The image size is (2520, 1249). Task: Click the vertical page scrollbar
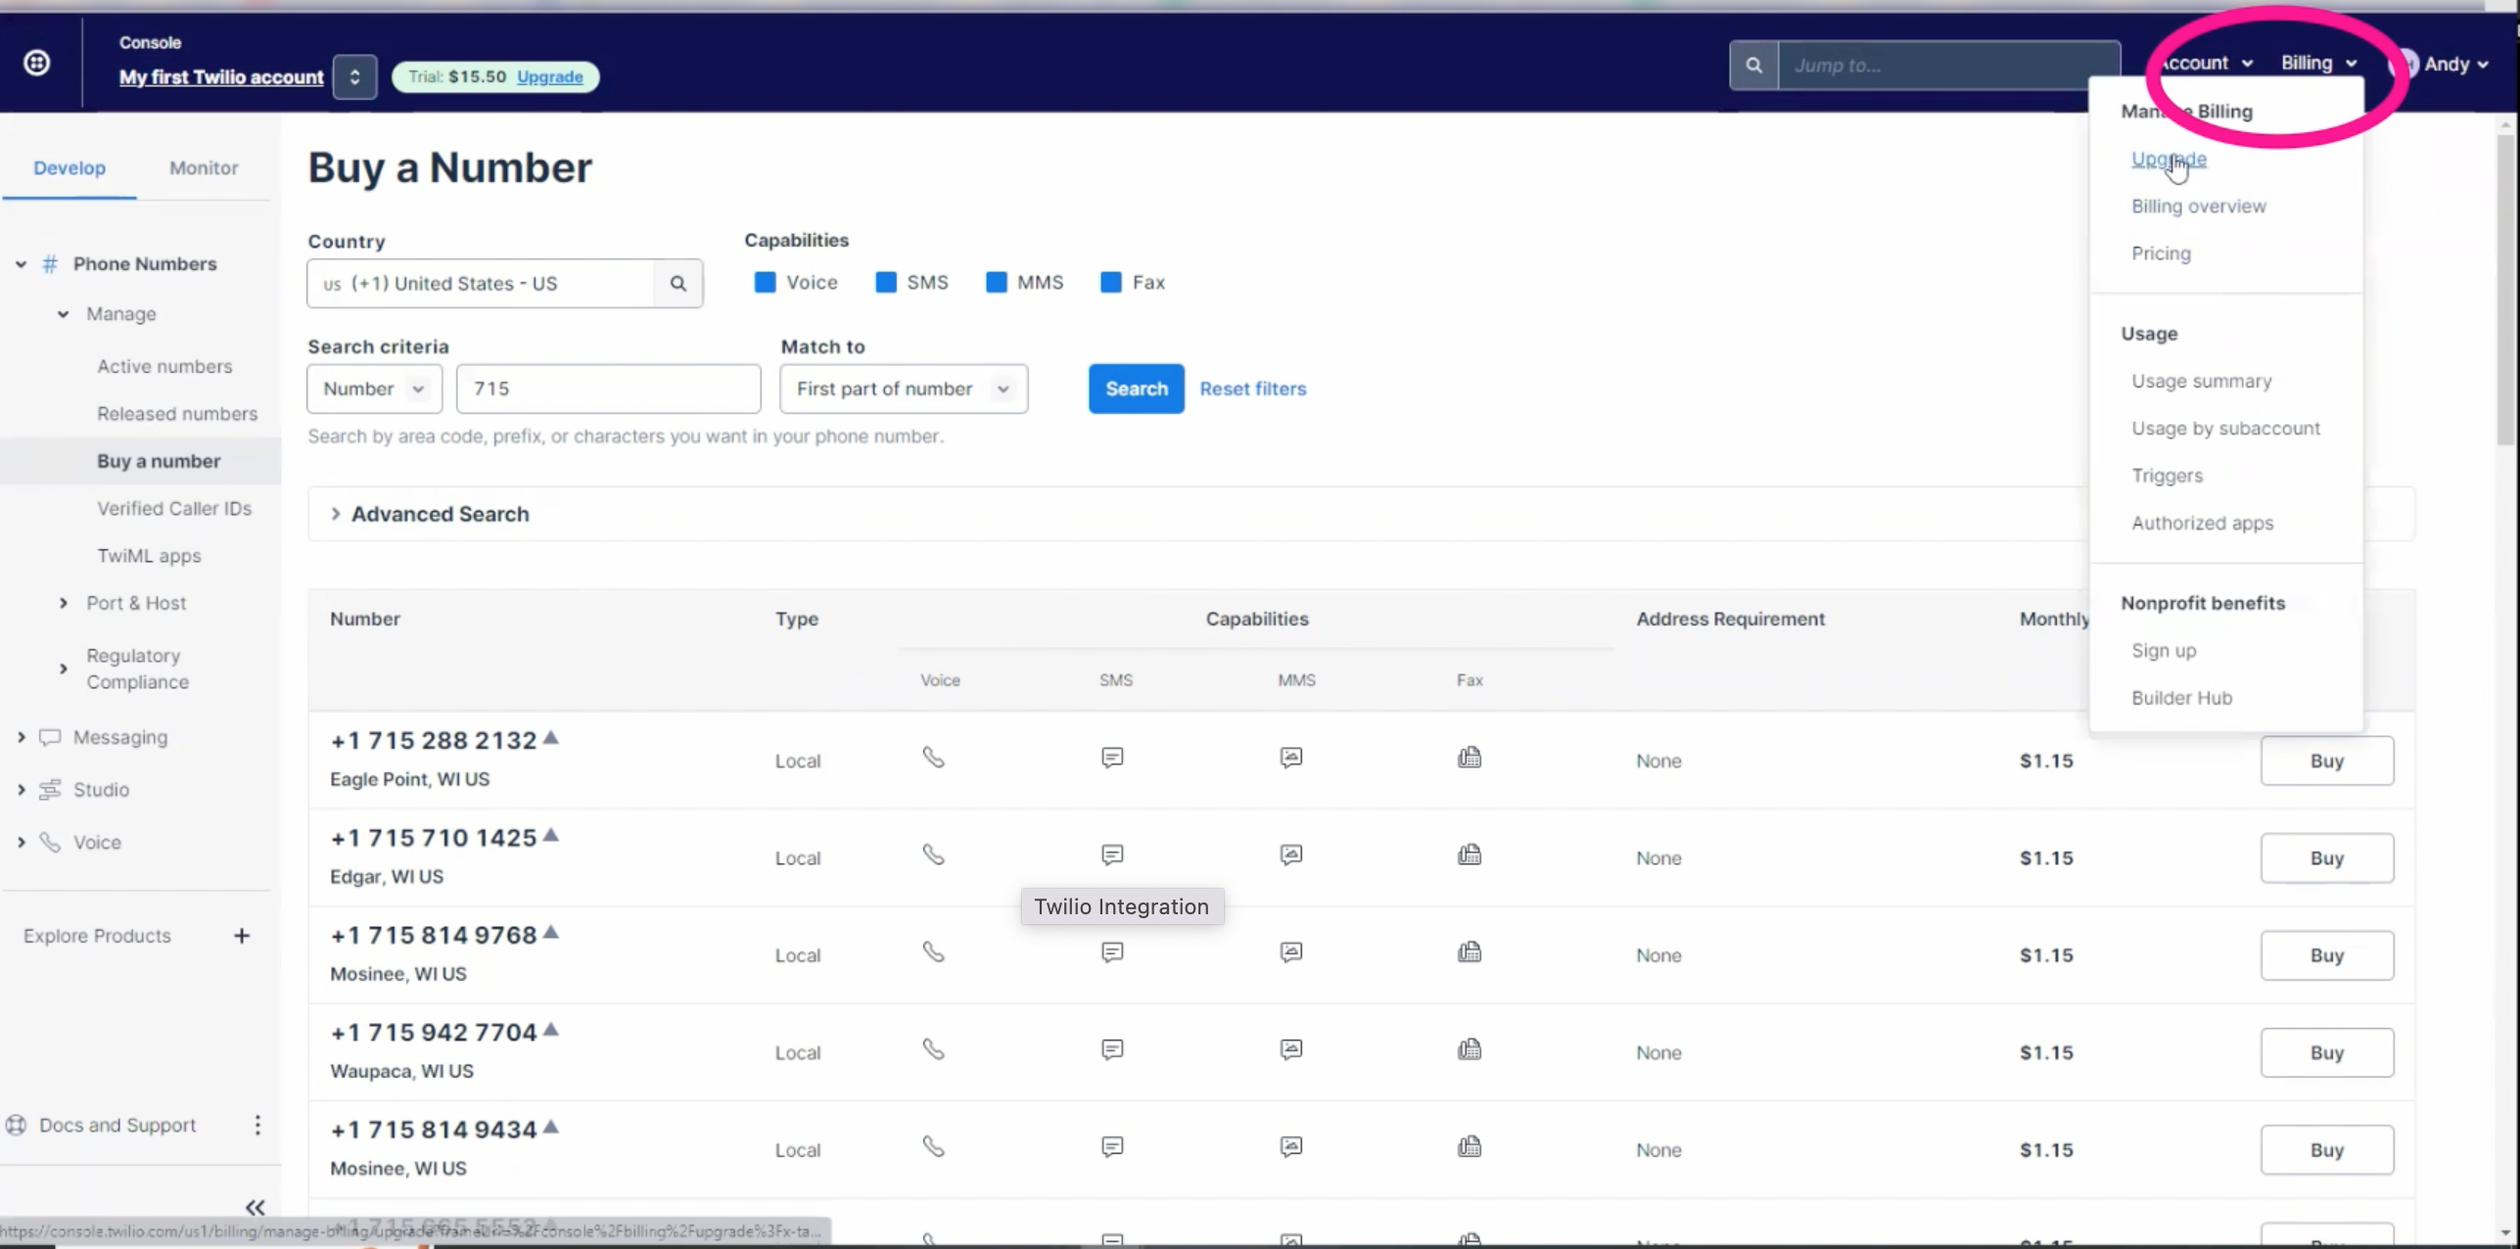click(2504, 294)
